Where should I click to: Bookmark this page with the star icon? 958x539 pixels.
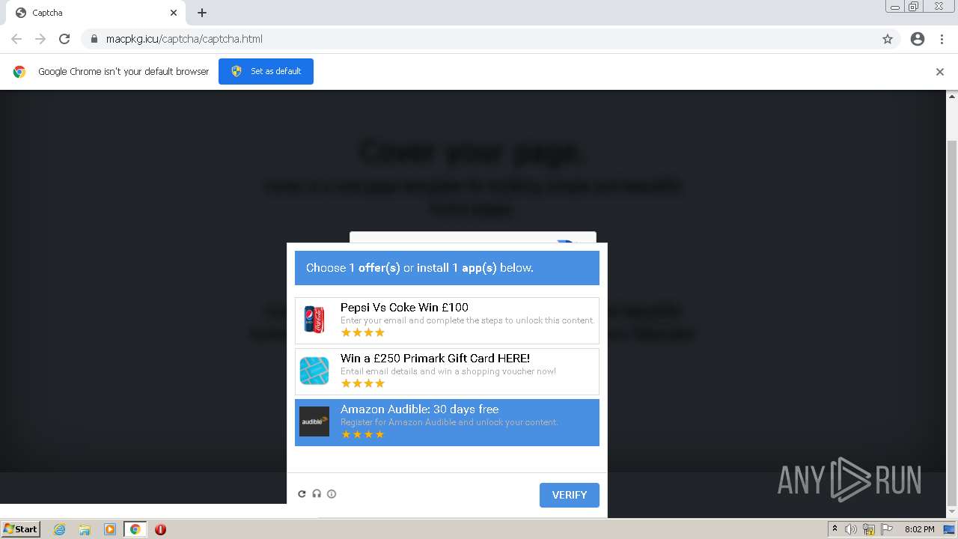click(x=888, y=39)
